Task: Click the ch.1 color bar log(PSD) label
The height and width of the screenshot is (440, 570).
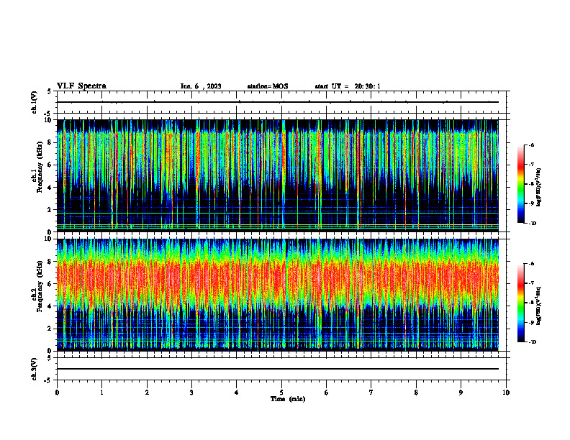Action: click(539, 188)
